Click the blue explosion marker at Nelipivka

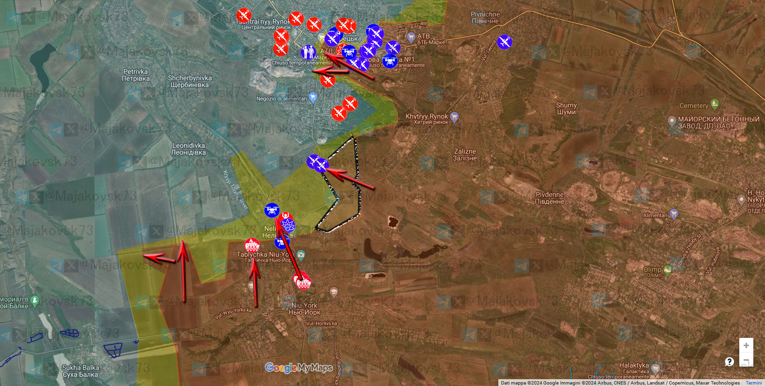(x=289, y=226)
